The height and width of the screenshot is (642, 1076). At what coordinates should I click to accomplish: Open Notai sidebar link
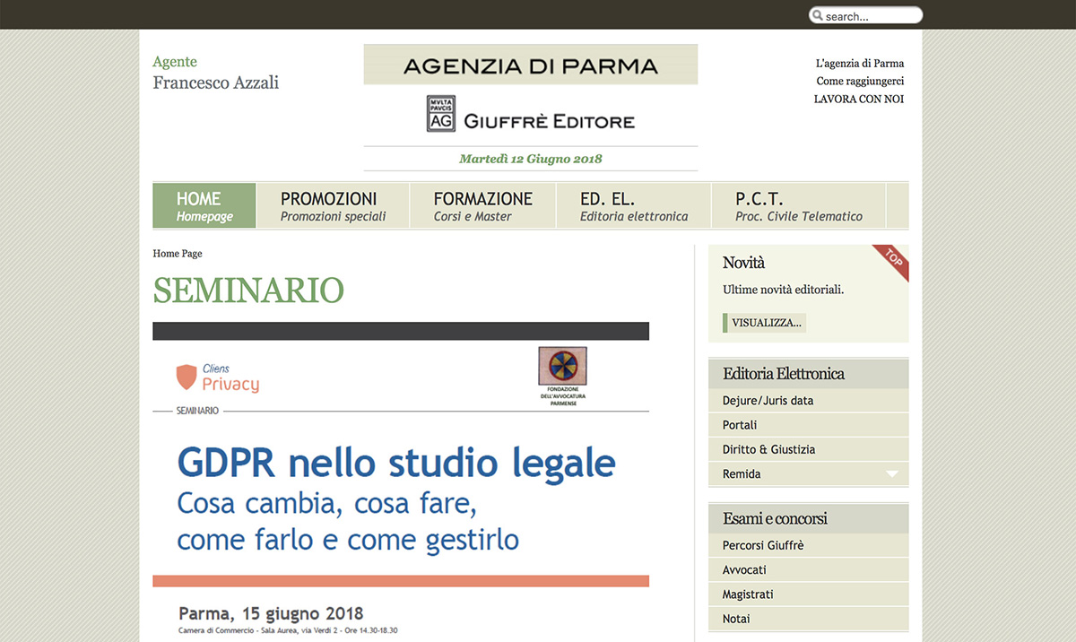coord(809,619)
